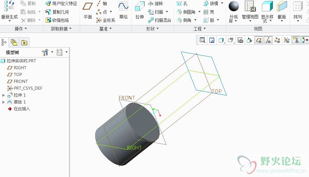Switch to Model Tree tab
This screenshot has width=309, height=177.
(x=4, y=42)
